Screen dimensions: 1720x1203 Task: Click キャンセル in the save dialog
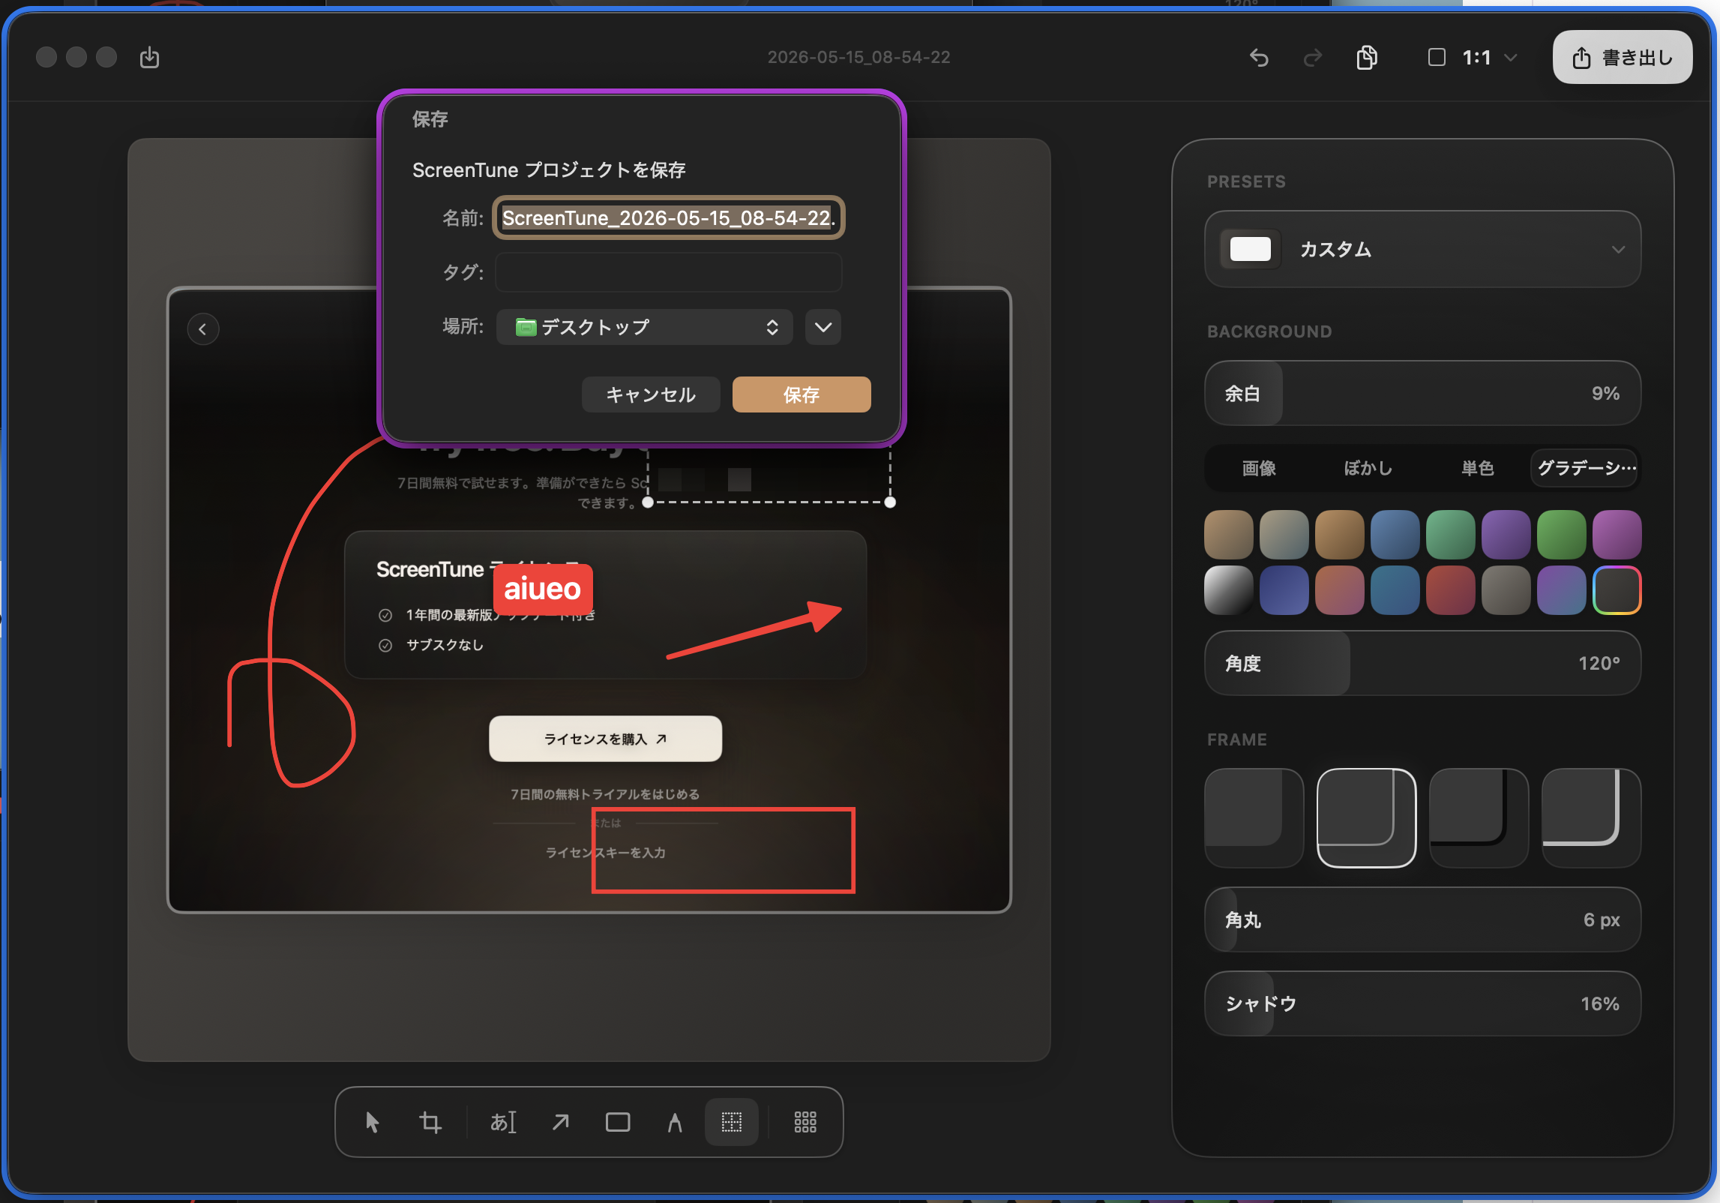(x=651, y=394)
